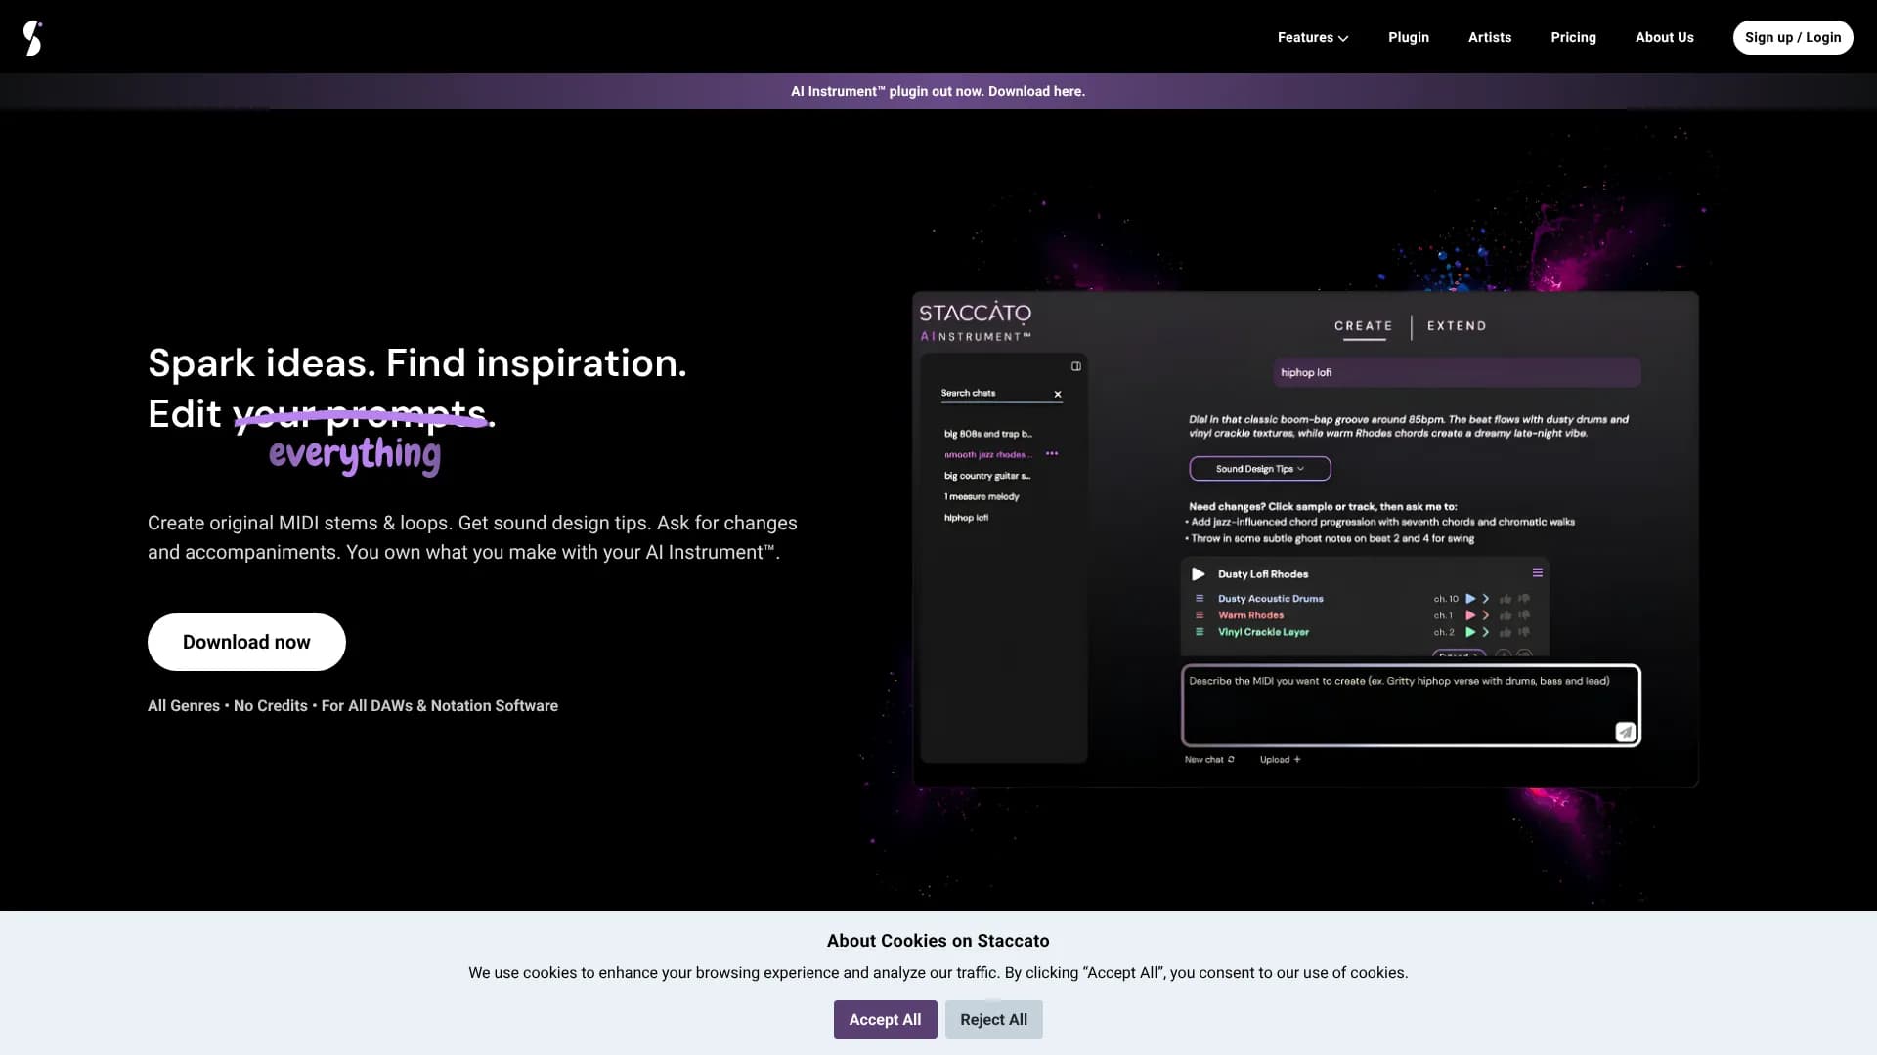The image size is (1877, 1055).
Task: Open the hamburger menu beside Dusty Lofi Rhodes
Action: point(1538,573)
